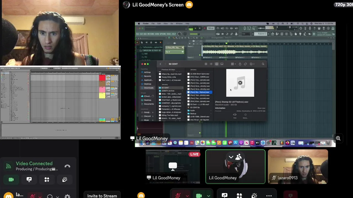Open the mixer from FL Studio toolbar
The height and width of the screenshot is (198, 353).
point(286,34)
